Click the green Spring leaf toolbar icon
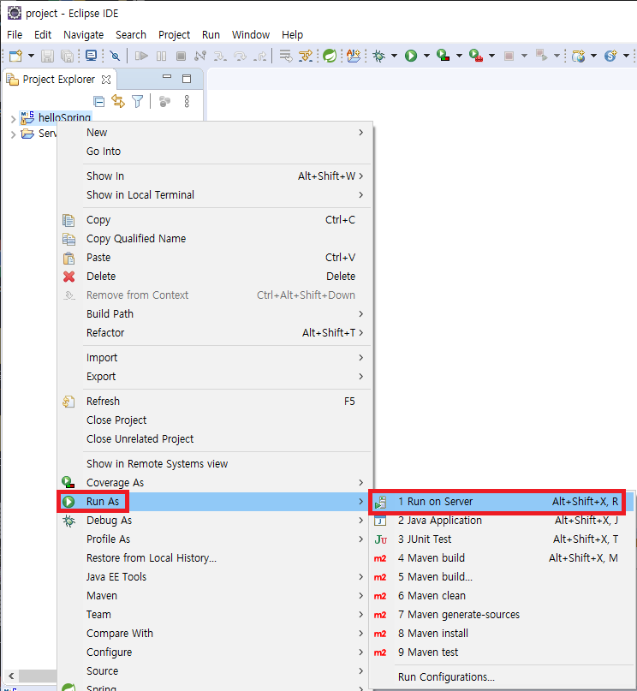 pos(330,56)
